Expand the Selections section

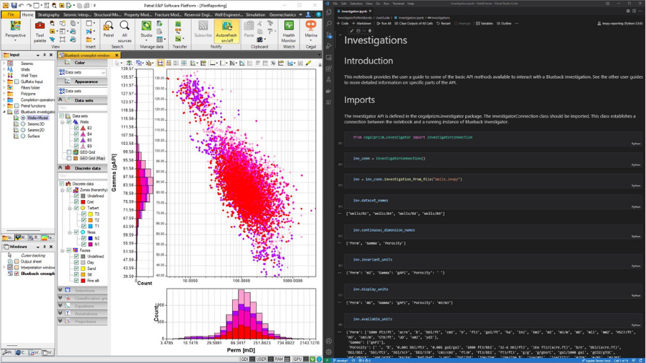pyautogui.click(x=82, y=290)
